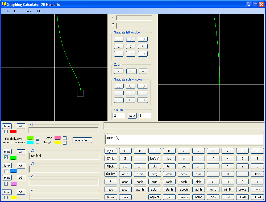Click the + operator key
The width and height of the screenshot is (266, 202).
click(x=213, y=174)
